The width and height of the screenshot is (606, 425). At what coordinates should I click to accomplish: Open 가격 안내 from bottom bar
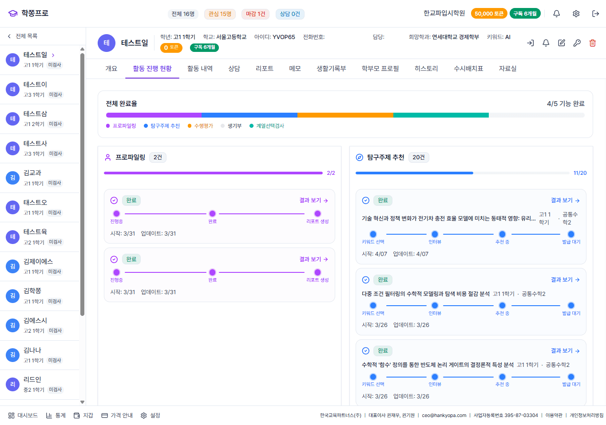tap(117, 416)
